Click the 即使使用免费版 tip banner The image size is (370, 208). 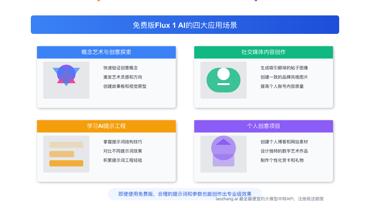click(x=185, y=194)
